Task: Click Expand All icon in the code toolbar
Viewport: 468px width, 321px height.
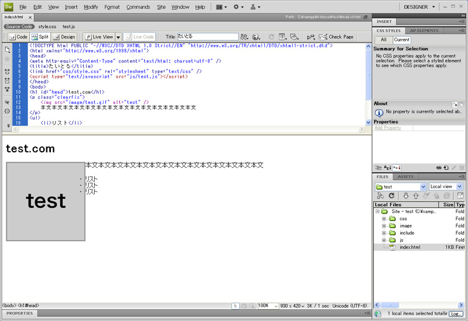Action: (x=7, y=89)
